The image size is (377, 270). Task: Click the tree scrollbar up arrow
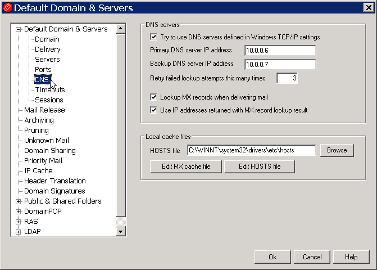(120, 29)
